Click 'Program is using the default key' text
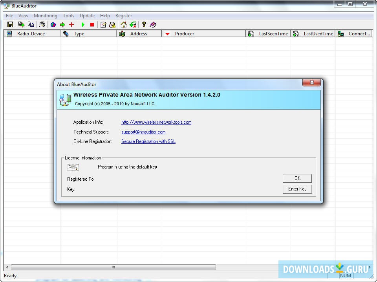 [x=127, y=167]
